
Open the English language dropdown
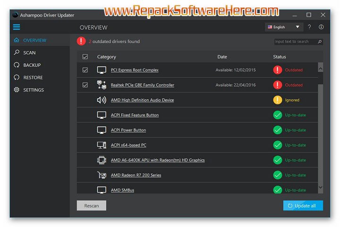(x=284, y=27)
